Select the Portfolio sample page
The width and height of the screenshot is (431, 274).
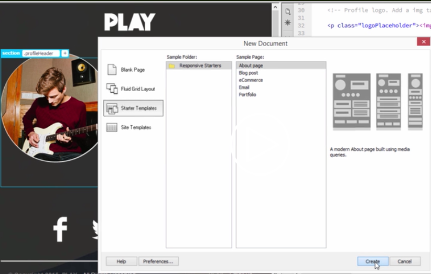pos(247,95)
